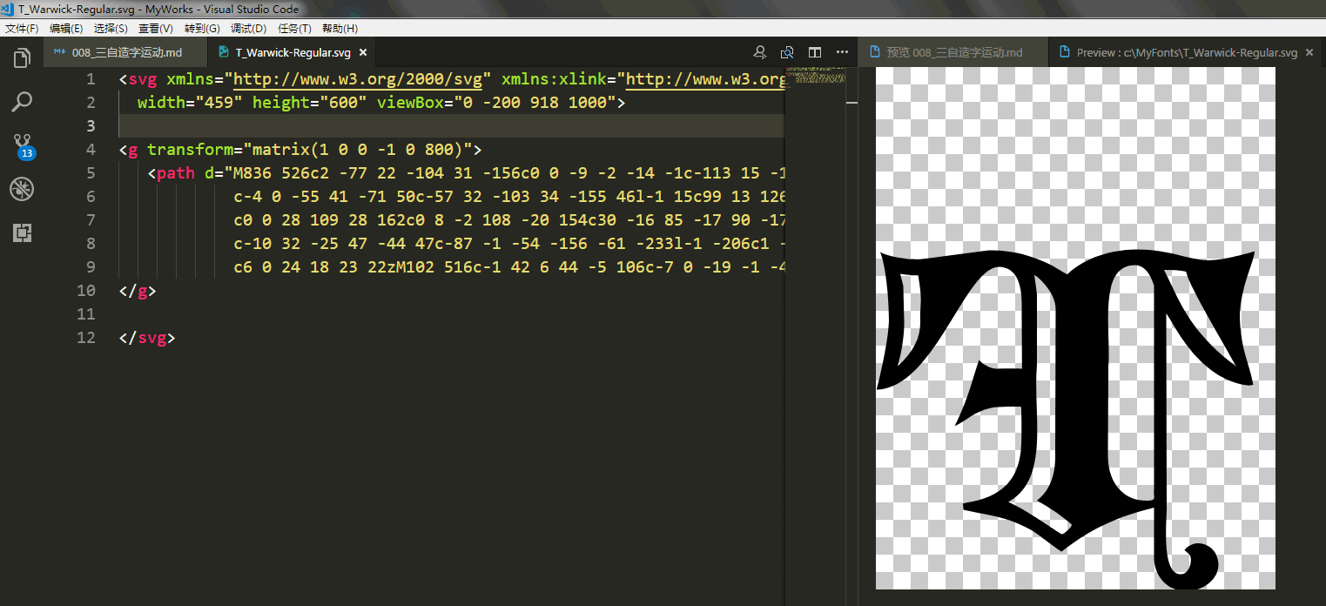Open the 选择(S) menu
This screenshot has width=1326, height=606.
click(x=111, y=29)
